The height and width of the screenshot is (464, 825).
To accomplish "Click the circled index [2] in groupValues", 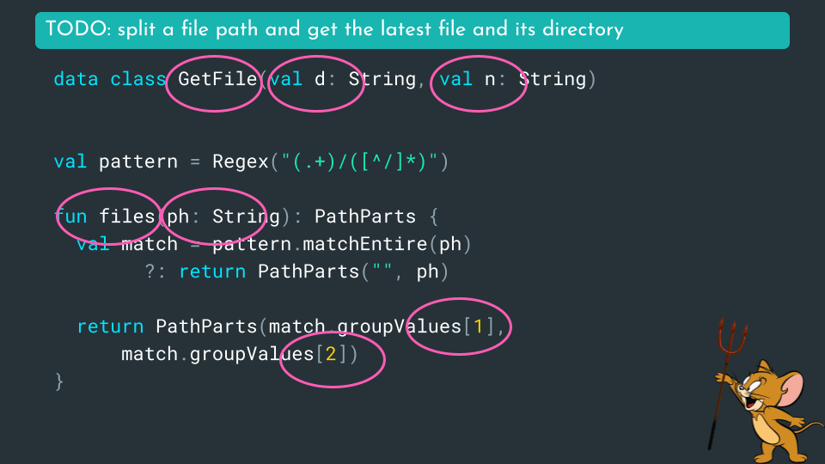I will click(x=330, y=354).
